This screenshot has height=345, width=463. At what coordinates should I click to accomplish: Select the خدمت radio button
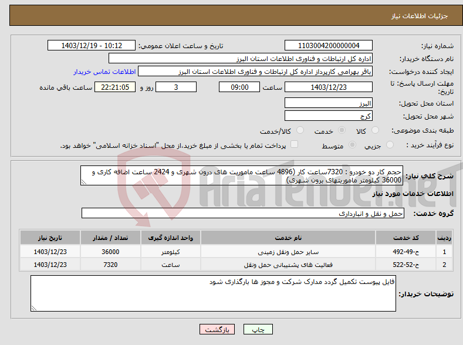coord(342,130)
